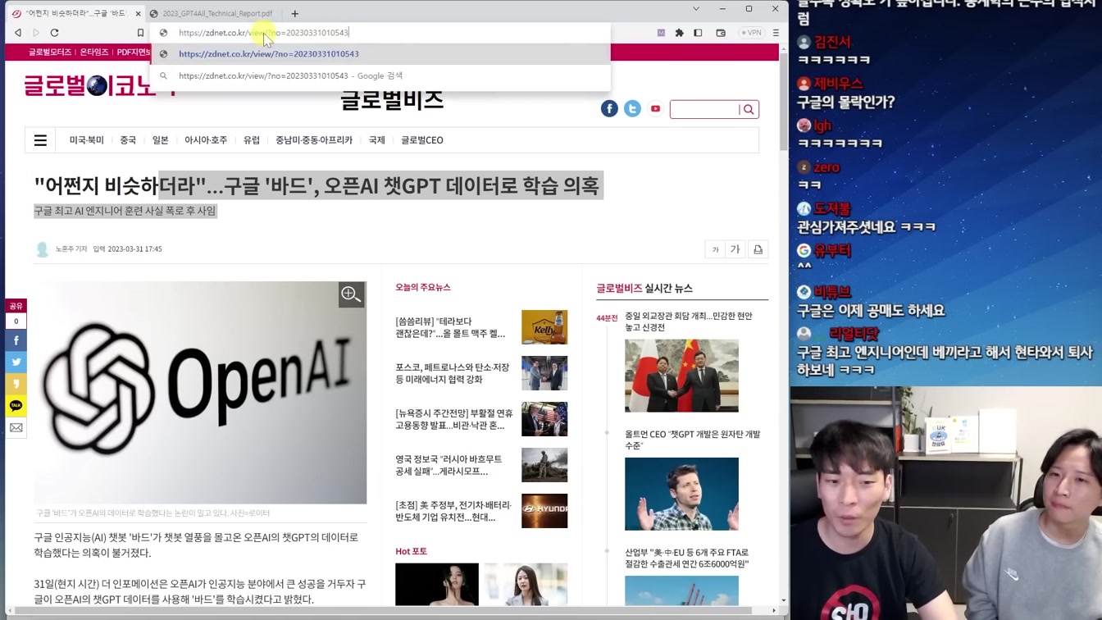This screenshot has height=620, width=1102.
Task: Open the tab search chevron in the title bar
Action: 696,9
